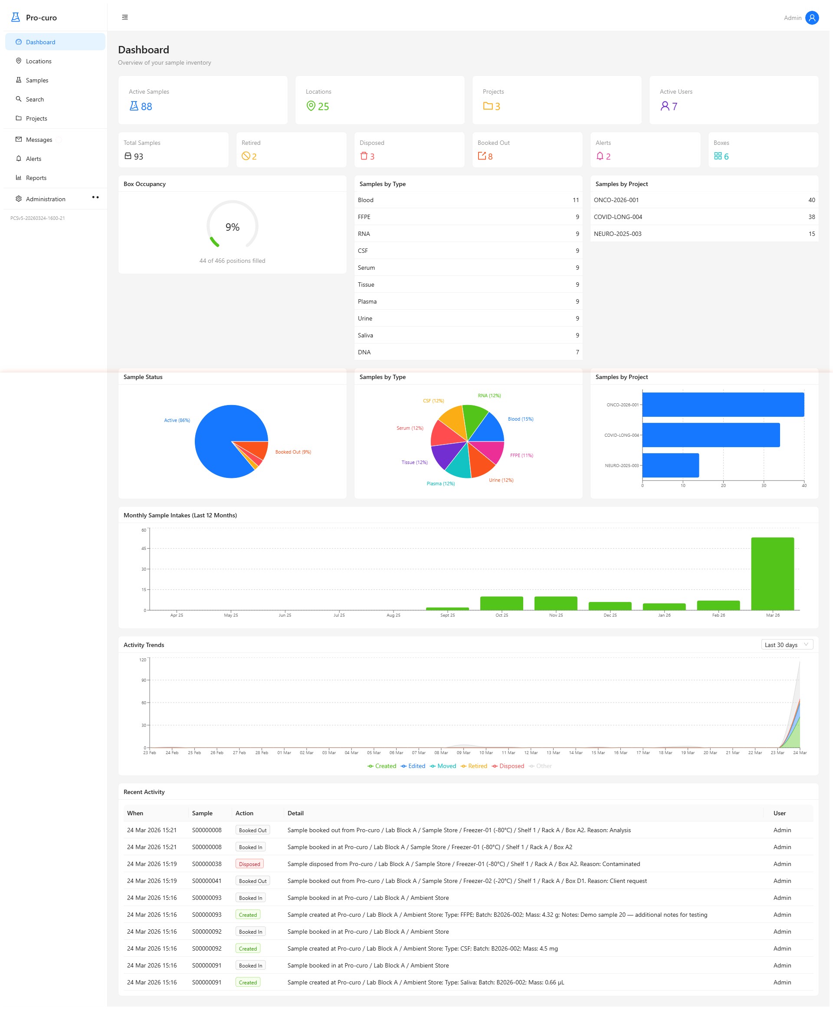
Task: Click the Search icon in the sidebar
Action: pyautogui.click(x=19, y=99)
